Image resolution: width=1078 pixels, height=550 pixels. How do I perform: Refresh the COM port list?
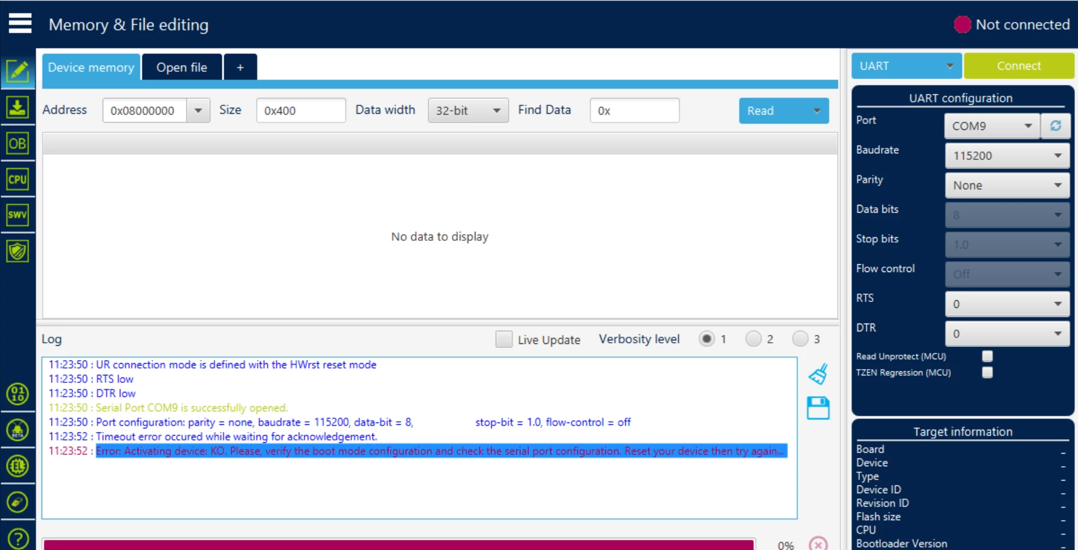[1056, 126]
